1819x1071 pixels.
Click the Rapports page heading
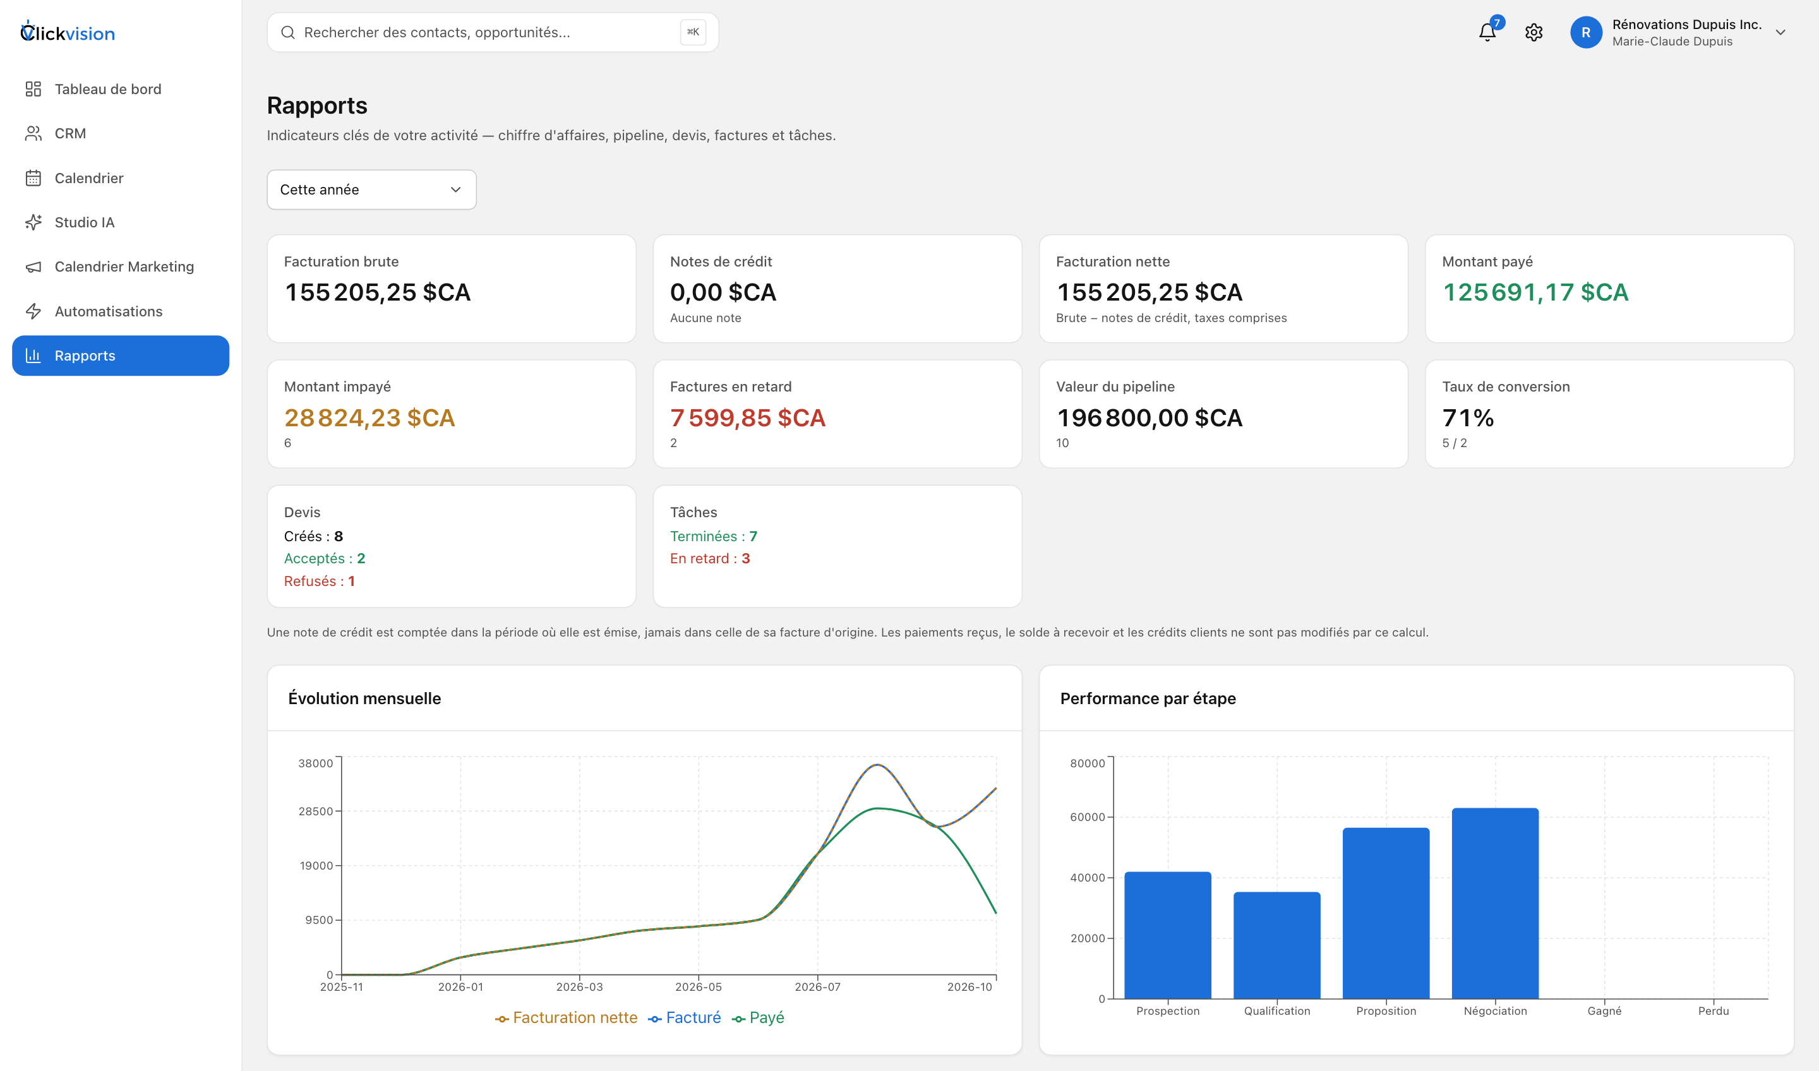317,105
